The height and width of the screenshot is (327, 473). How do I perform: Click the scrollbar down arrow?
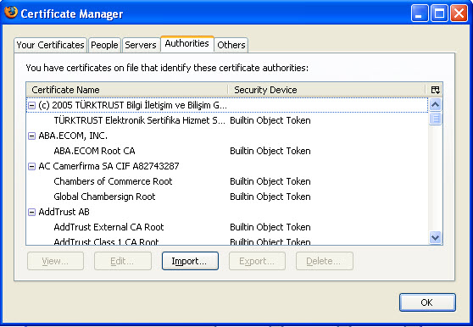436,237
